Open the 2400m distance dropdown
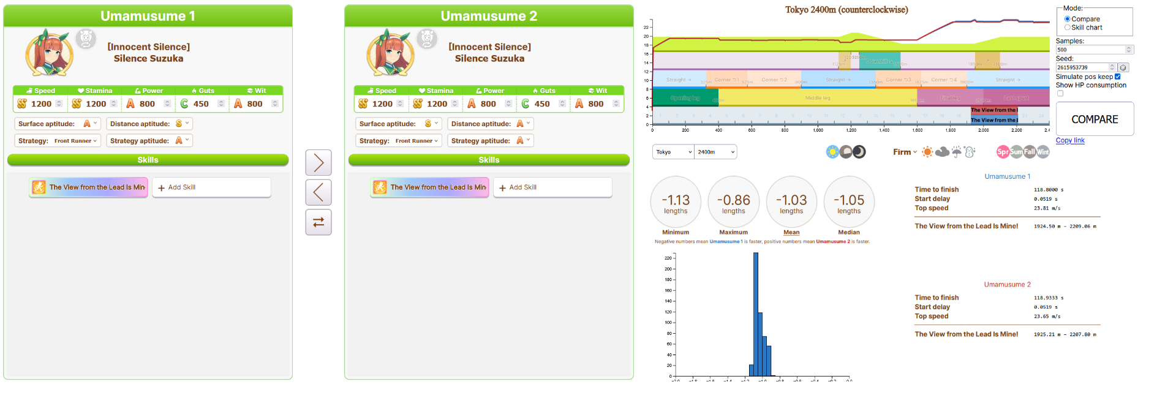 715,152
